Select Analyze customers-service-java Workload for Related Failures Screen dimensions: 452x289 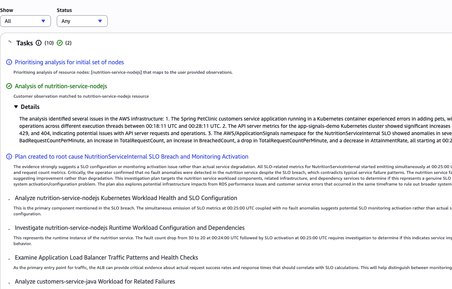click(x=95, y=282)
